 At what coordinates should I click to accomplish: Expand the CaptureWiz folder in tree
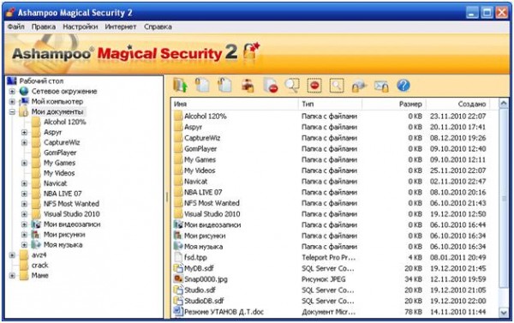pyautogui.click(x=24, y=142)
